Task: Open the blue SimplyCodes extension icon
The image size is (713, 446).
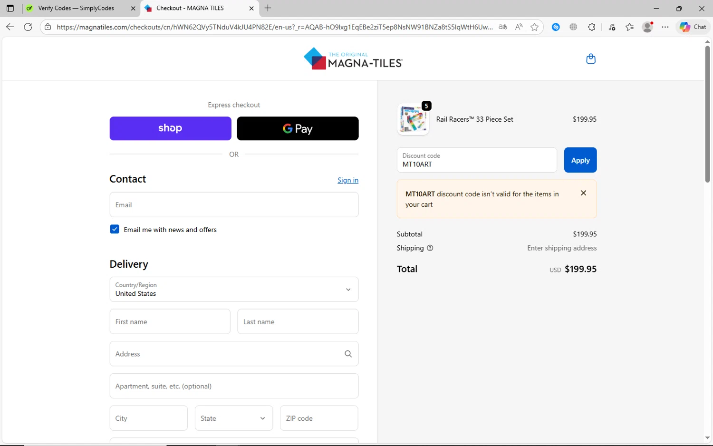Action: coord(556,27)
